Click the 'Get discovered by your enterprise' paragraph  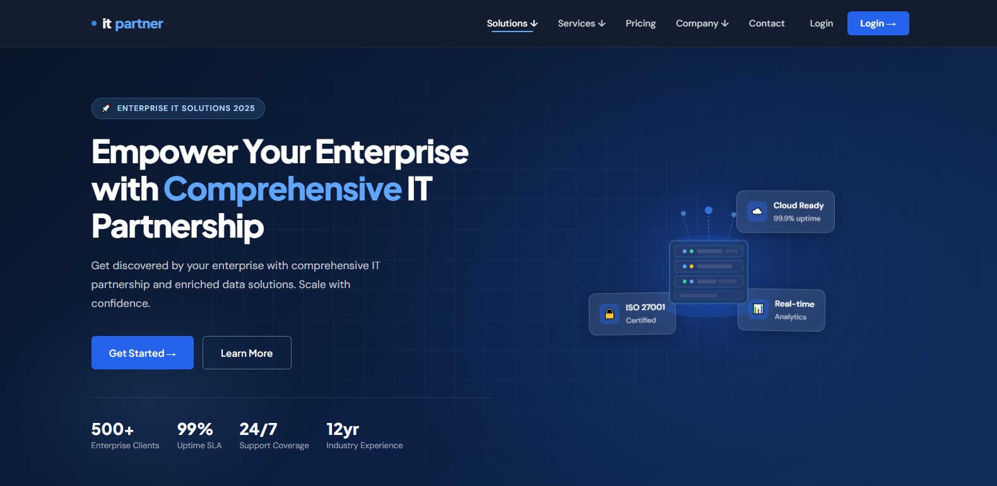pos(236,284)
